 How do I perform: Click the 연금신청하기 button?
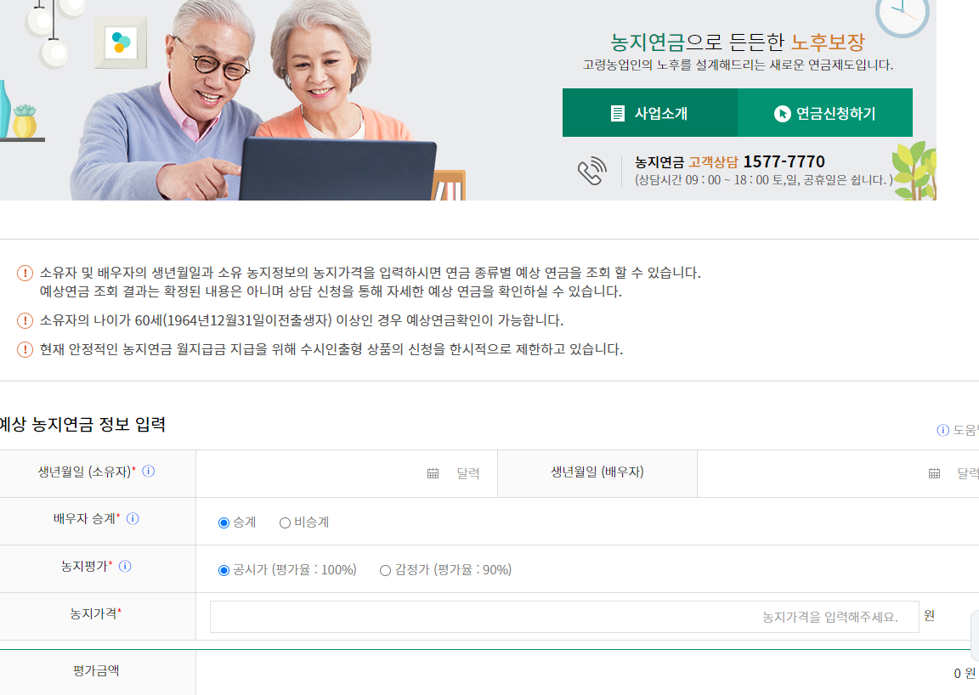click(824, 111)
